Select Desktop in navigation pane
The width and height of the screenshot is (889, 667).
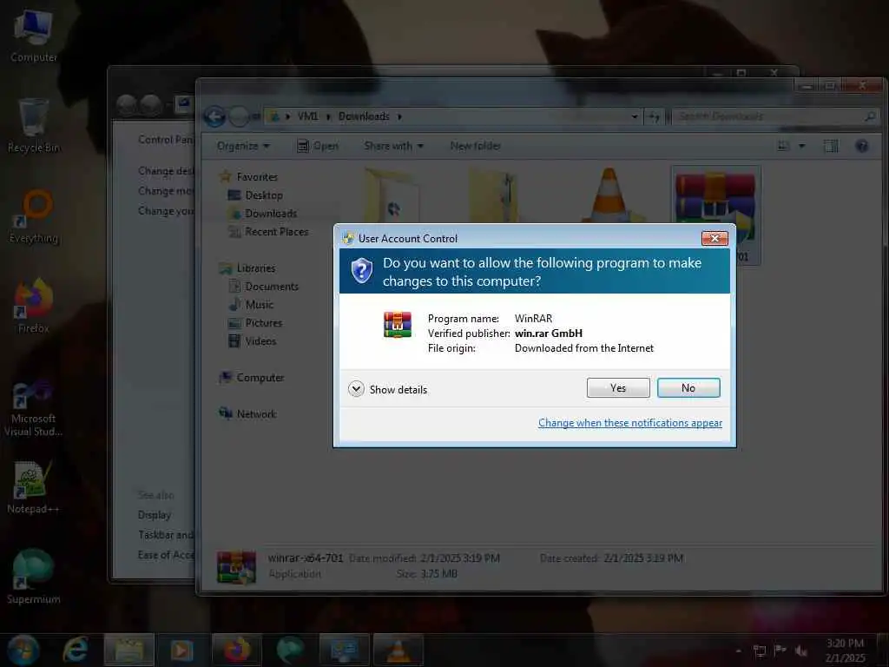click(x=255, y=195)
